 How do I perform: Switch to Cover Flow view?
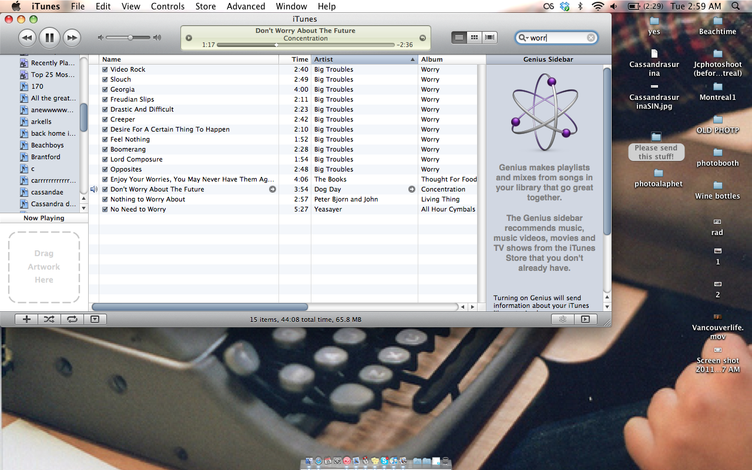click(490, 38)
